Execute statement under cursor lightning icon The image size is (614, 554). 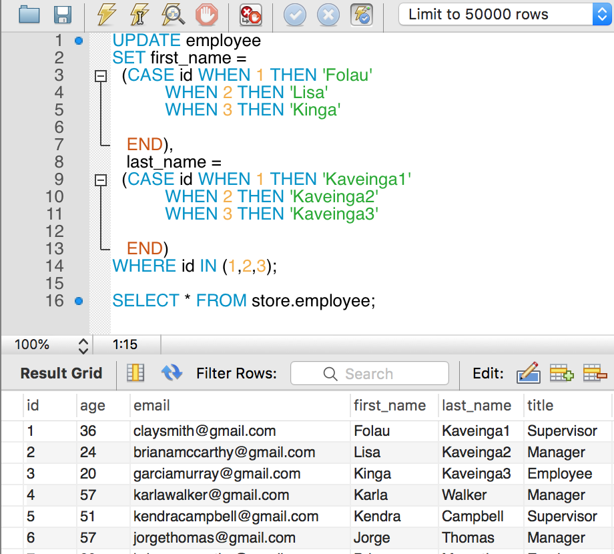[x=139, y=15]
